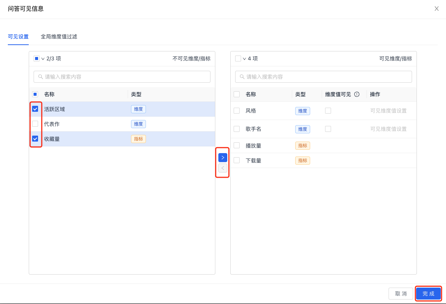
Task: Expand selection dropdown beside 2/3 项
Action: pos(43,59)
